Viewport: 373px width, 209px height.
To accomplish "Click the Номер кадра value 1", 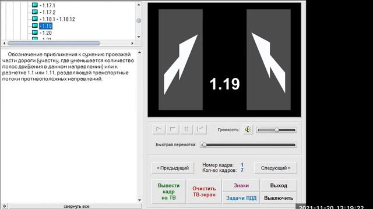I will click(x=242, y=165).
